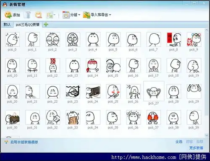Click the 全选 select all link
210x161 pixels.
[x=179, y=142]
